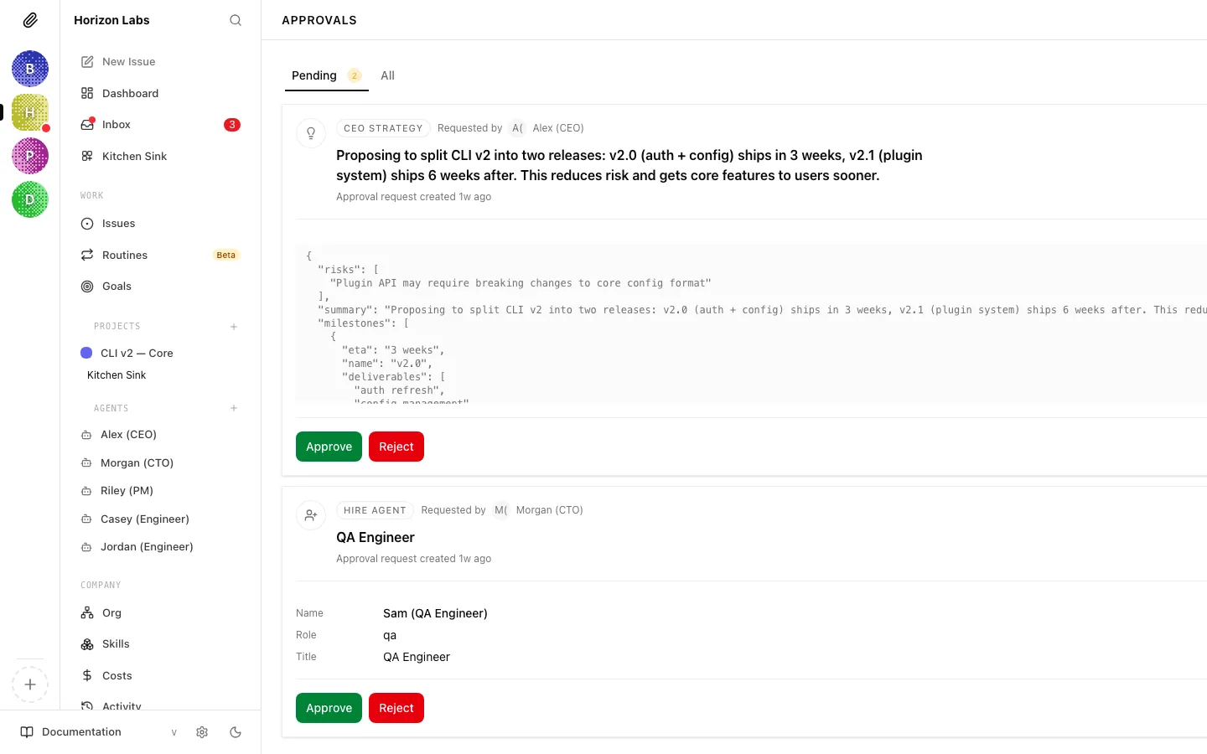Create a New Issue
This screenshot has width=1207, height=754.
pos(160,62)
